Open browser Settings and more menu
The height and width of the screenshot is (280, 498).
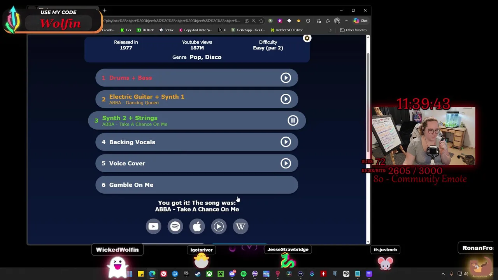pos(346,21)
